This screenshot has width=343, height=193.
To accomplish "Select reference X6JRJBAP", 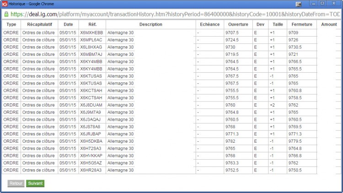I will tap(91, 134).
